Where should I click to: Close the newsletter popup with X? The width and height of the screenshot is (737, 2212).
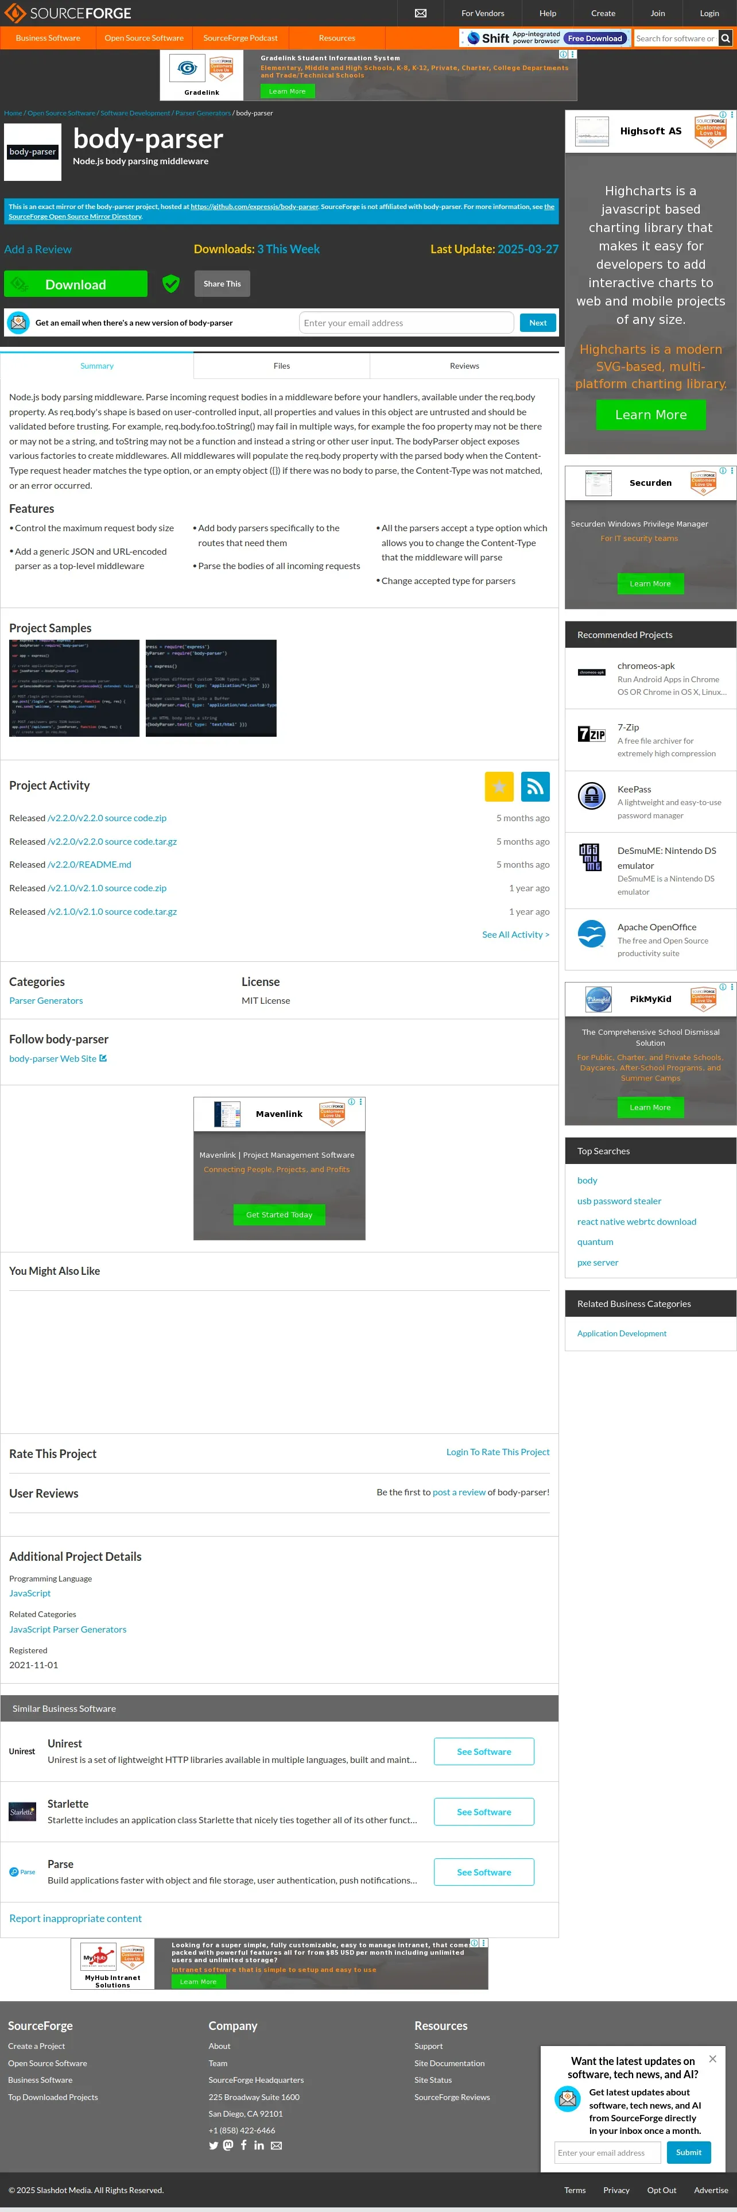tap(712, 2059)
